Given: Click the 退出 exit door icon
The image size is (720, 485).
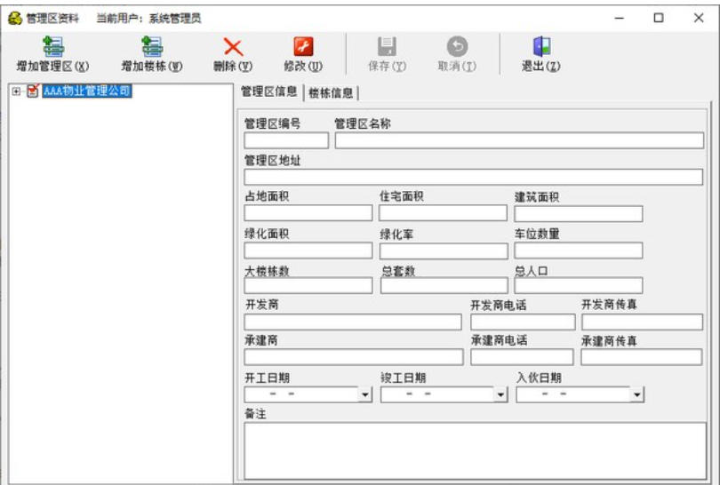Looking at the screenshot, I should tap(541, 47).
